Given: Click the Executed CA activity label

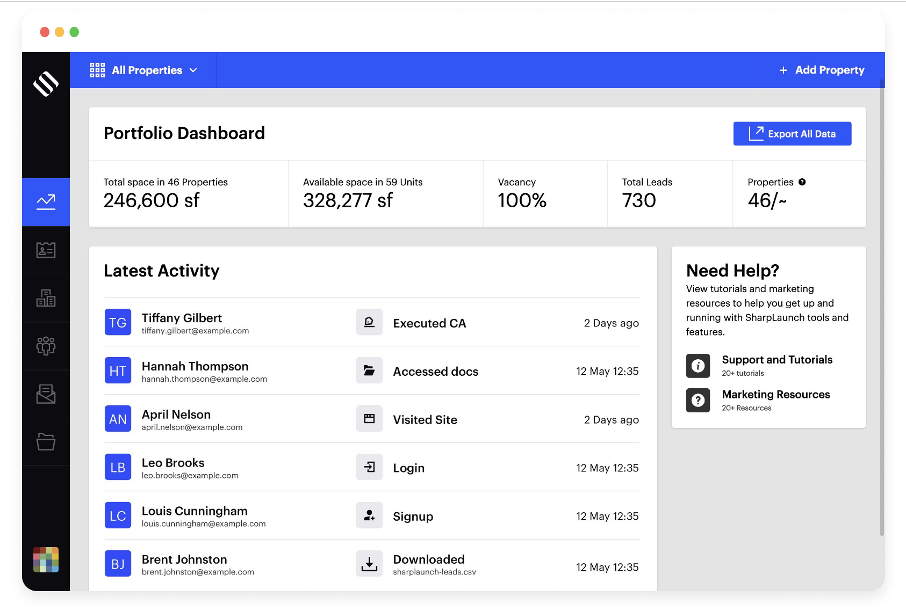Looking at the screenshot, I should [429, 323].
